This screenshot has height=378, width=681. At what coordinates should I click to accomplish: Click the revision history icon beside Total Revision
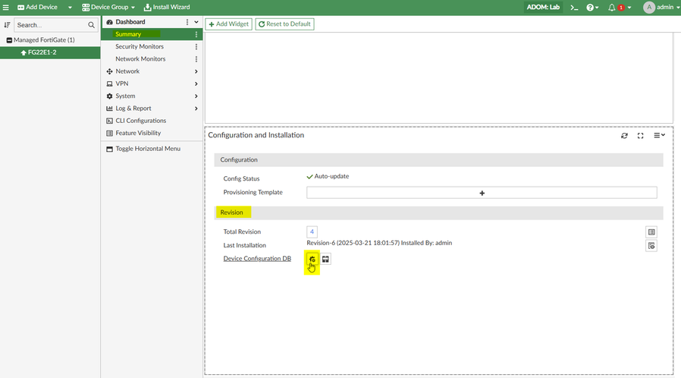point(651,232)
